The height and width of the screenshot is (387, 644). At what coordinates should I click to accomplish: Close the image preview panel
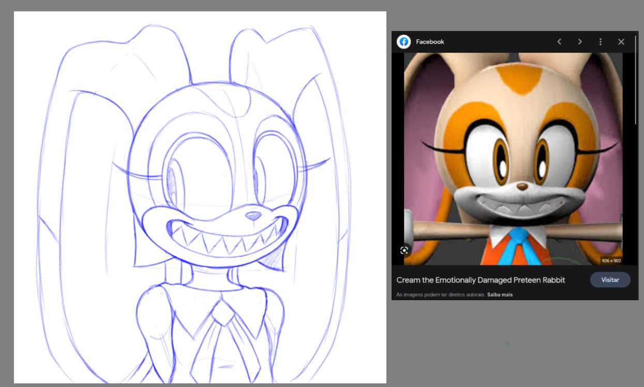621,42
